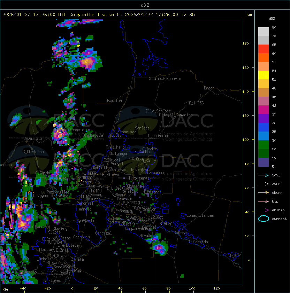Click the 'Tres_Mayo' map label
290x293 pixels.
pos(115,147)
